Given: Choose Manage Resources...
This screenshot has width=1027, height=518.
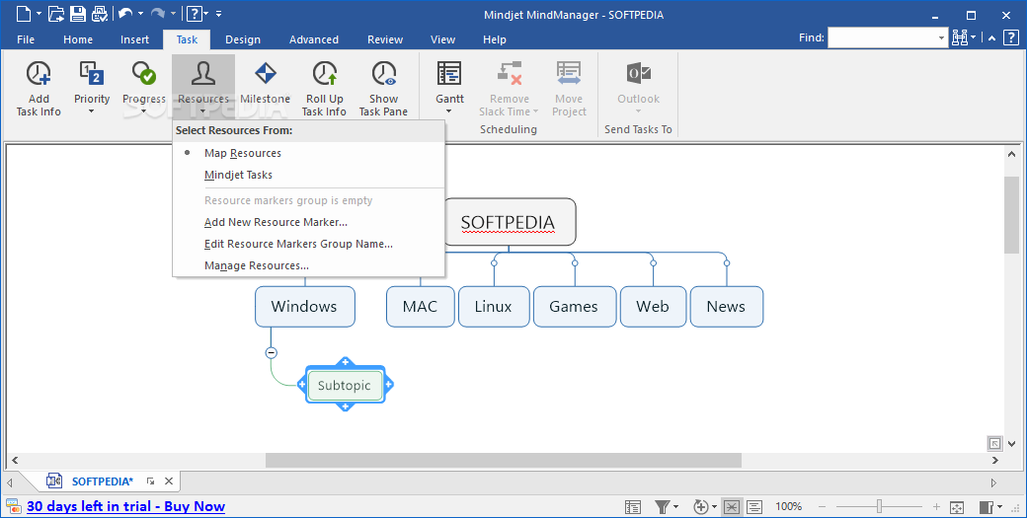Looking at the screenshot, I should pos(256,265).
